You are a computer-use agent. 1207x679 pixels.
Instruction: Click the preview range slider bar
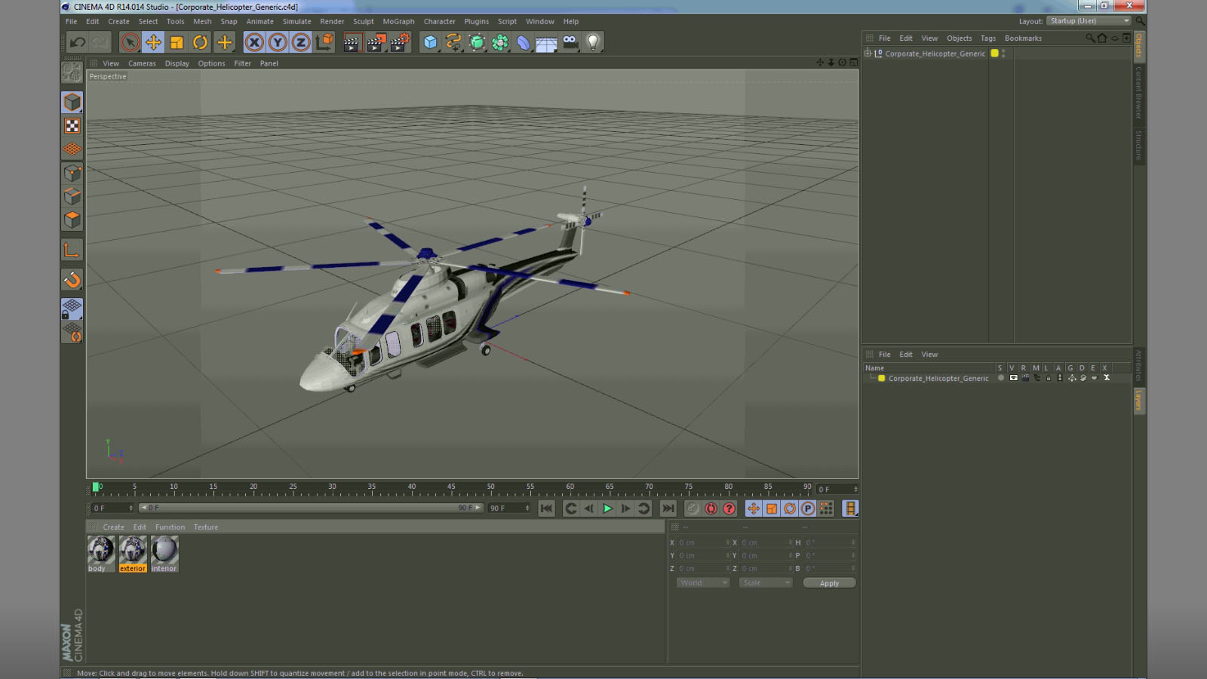tap(311, 508)
